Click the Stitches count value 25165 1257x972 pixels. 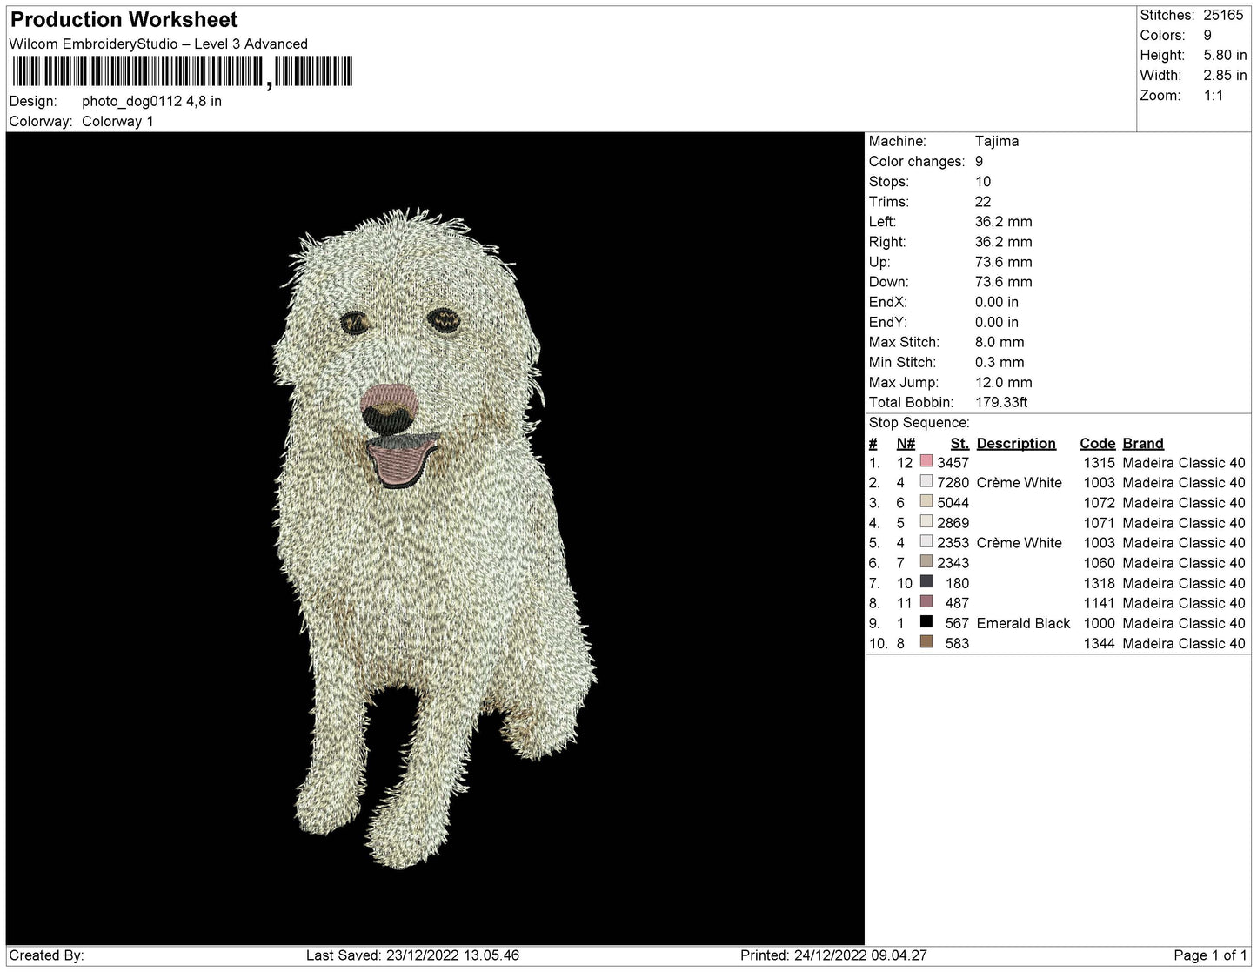click(1223, 15)
